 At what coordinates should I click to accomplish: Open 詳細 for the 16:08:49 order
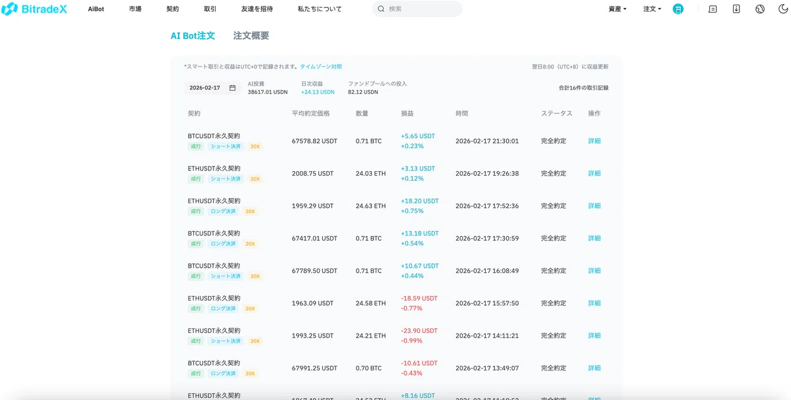(595, 271)
